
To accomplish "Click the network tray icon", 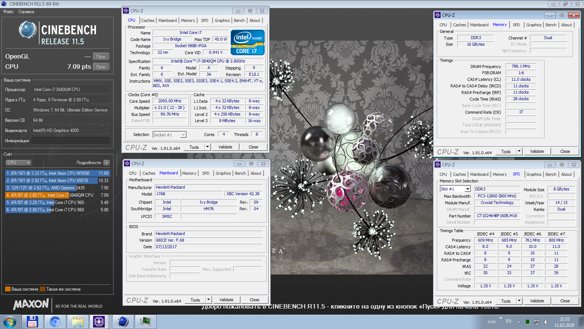I will coord(537,322).
